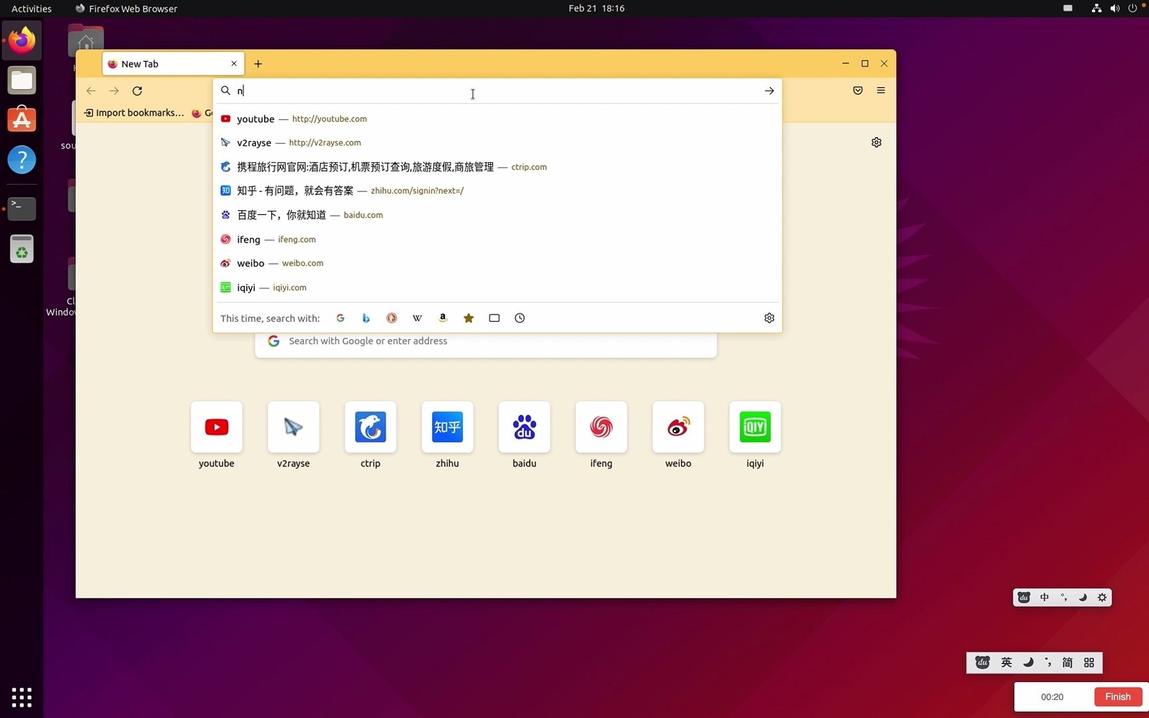The image size is (1149, 718).
Task: Open power menu in the top bar
Action: (1132, 9)
